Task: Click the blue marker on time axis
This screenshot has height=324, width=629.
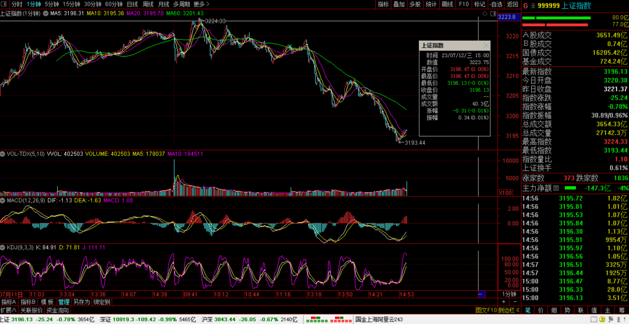Action: click(482, 294)
